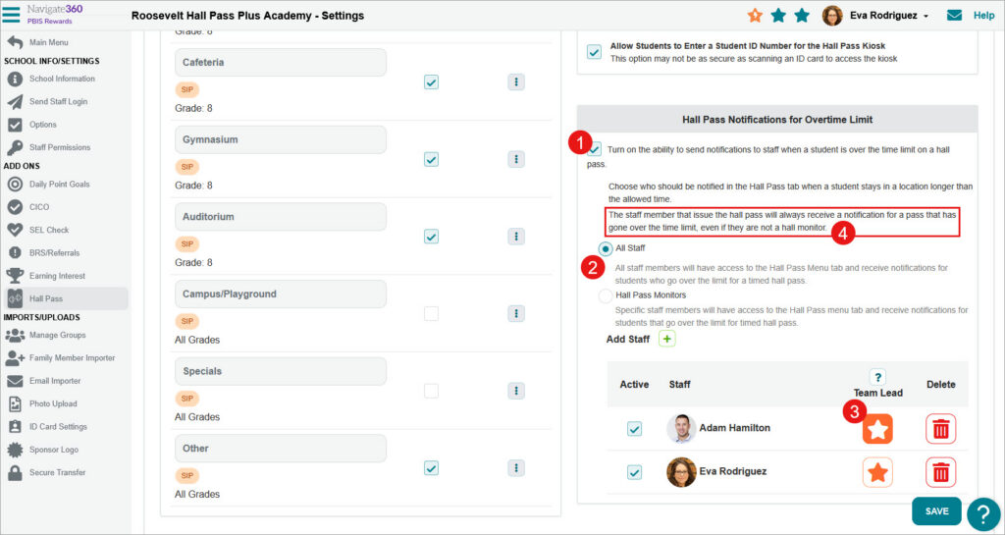
Task: Uncheck the Cafeteria location checkbox
Action: [431, 82]
